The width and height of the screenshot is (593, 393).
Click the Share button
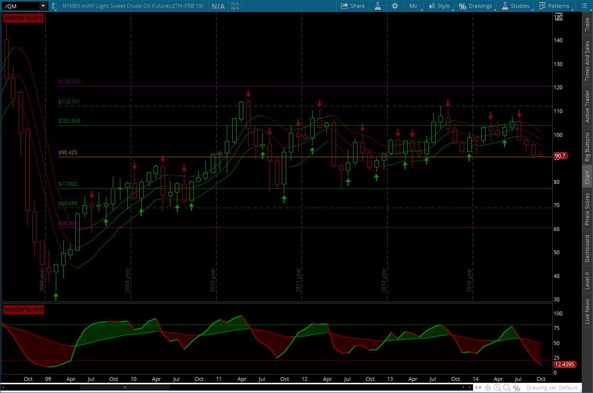tap(353, 6)
